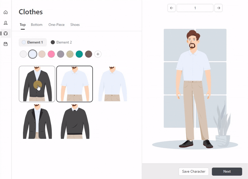Choose the short-sleeve shirt thumbnail
The image size is (248, 179).
tap(75, 84)
